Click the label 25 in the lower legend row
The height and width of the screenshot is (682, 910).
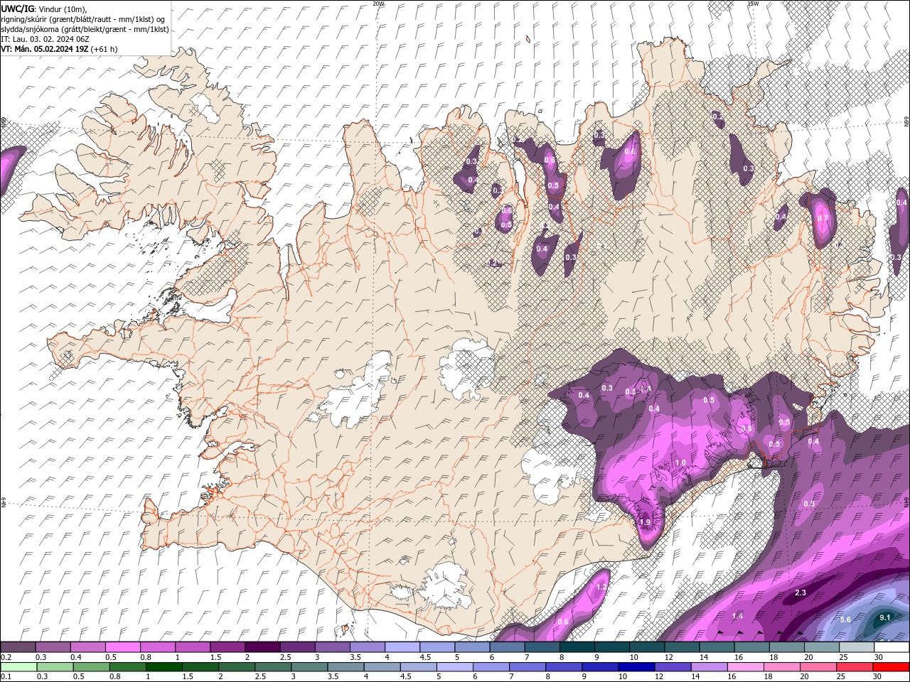[842, 677]
